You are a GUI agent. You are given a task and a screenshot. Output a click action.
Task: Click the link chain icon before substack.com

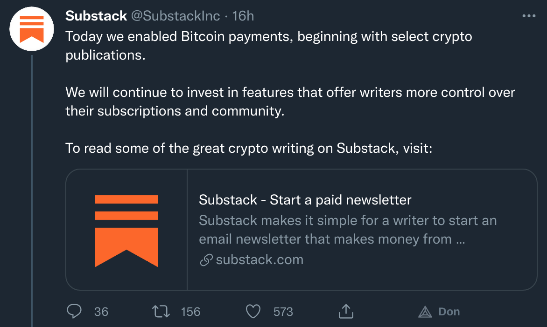(205, 259)
